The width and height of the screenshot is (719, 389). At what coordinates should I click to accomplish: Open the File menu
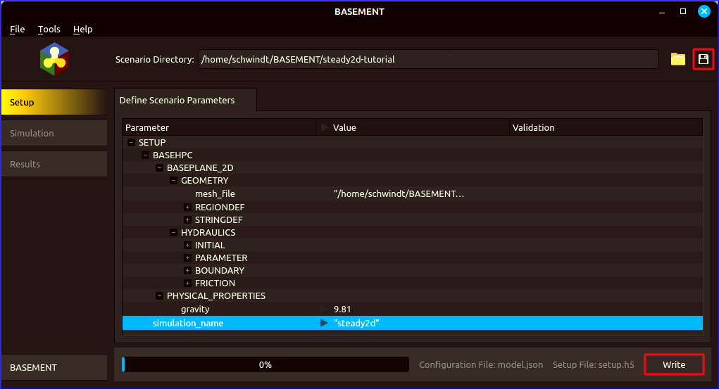click(17, 30)
